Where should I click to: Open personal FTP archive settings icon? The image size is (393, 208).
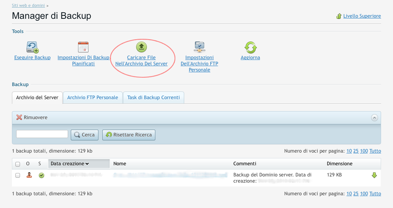[199, 47]
